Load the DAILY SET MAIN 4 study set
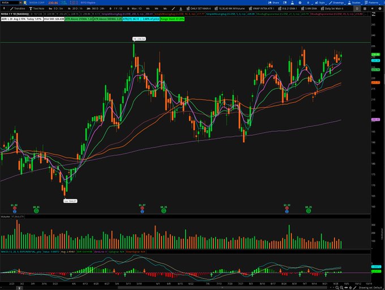Viewport: 385px width, 290px height. 199,8
